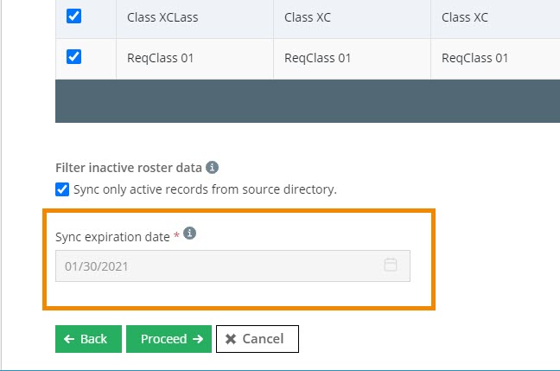
Task: Click the 'Sync expiration date' field label
Action: pos(113,235)
